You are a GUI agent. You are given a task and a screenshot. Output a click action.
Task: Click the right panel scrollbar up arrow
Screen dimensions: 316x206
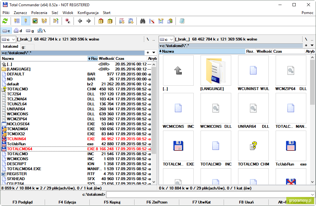pos(312,57)
